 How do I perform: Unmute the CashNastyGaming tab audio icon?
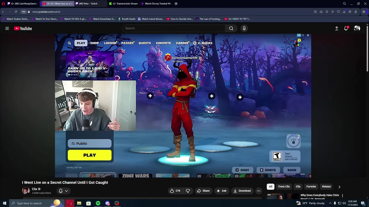12,4
